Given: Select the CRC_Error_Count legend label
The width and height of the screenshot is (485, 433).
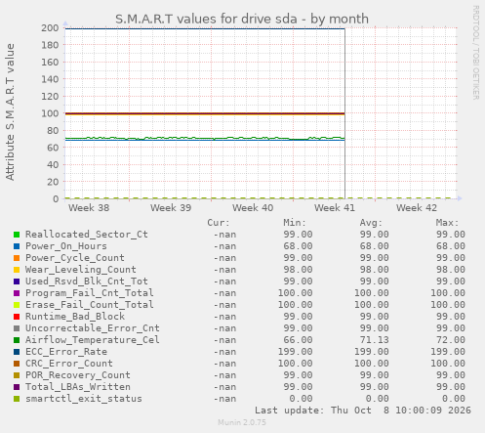Looking at the screenshot, I should pyautogui.click(x=69, y=364).
